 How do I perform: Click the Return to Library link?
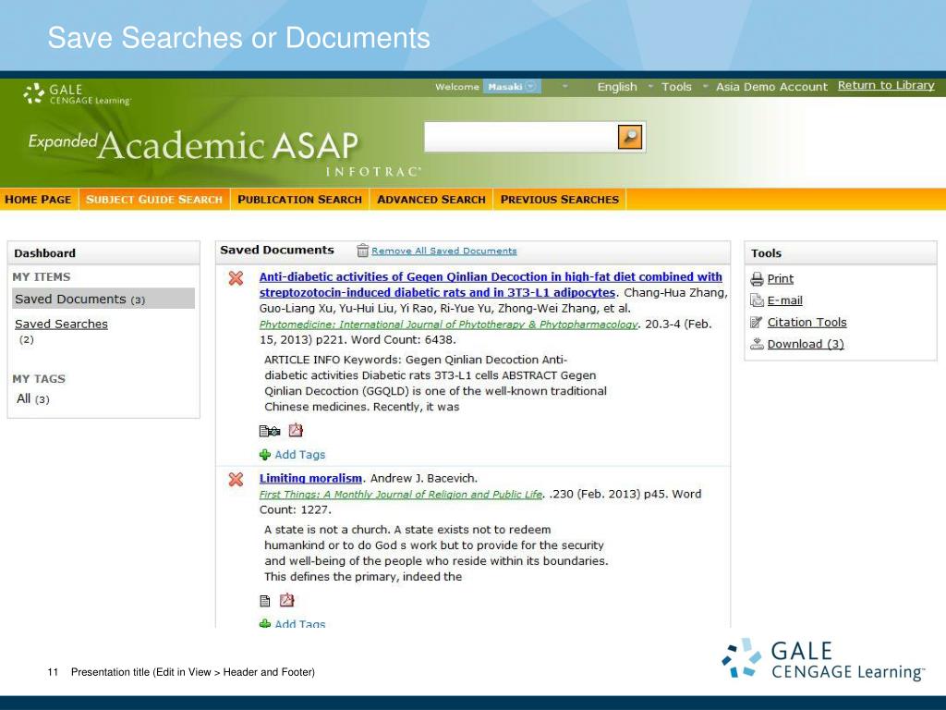click(886, 85)
